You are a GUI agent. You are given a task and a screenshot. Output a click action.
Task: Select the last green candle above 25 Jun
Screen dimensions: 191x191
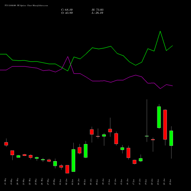pos(171,138)
